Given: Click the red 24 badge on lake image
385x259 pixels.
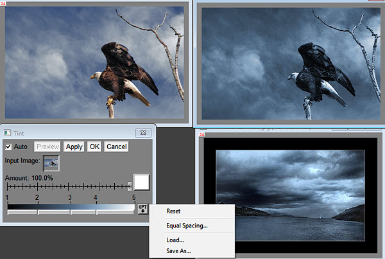Looking at the screenshot, I should click(201, 134).
